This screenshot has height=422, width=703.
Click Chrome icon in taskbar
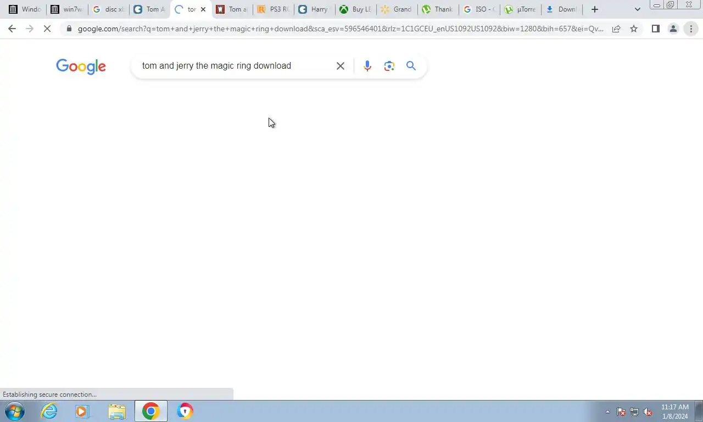[150, 411]
